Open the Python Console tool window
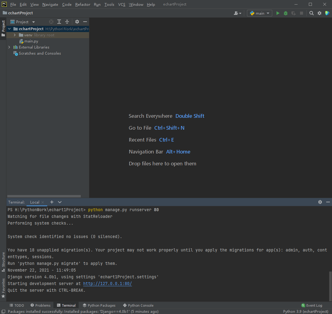 138,305
